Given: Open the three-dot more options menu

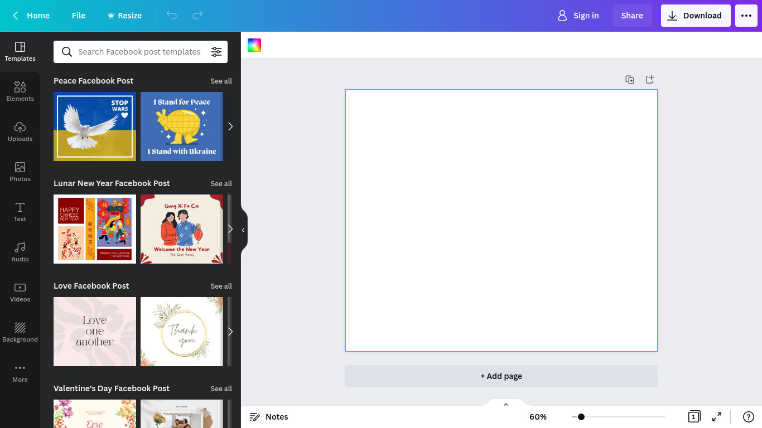Looking at the screenshot, I should pyautogui.click(x=746, y=16).
